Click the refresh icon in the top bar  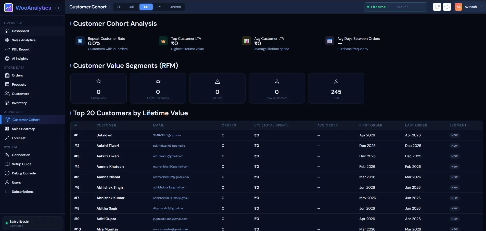[437, 7]
